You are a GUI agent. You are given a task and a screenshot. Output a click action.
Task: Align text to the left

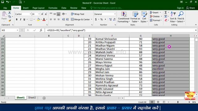click(x=51, y=19)
